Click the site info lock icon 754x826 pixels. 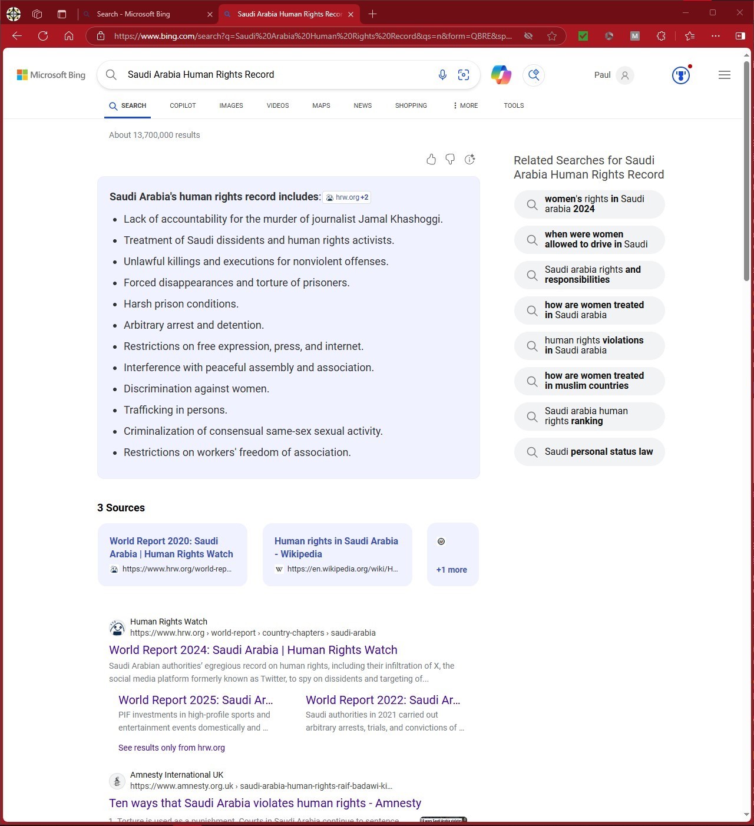101,36
